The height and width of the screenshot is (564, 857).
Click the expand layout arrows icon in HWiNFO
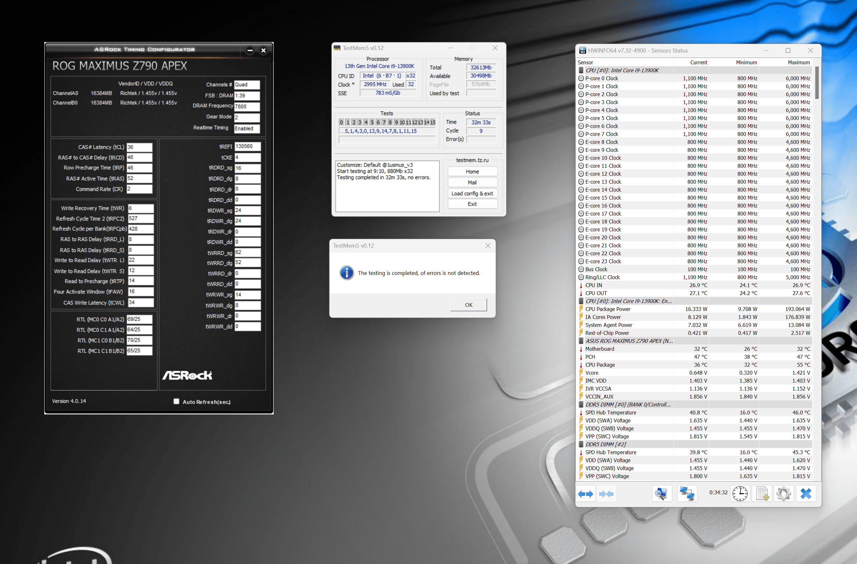click(x=585, y=494)
